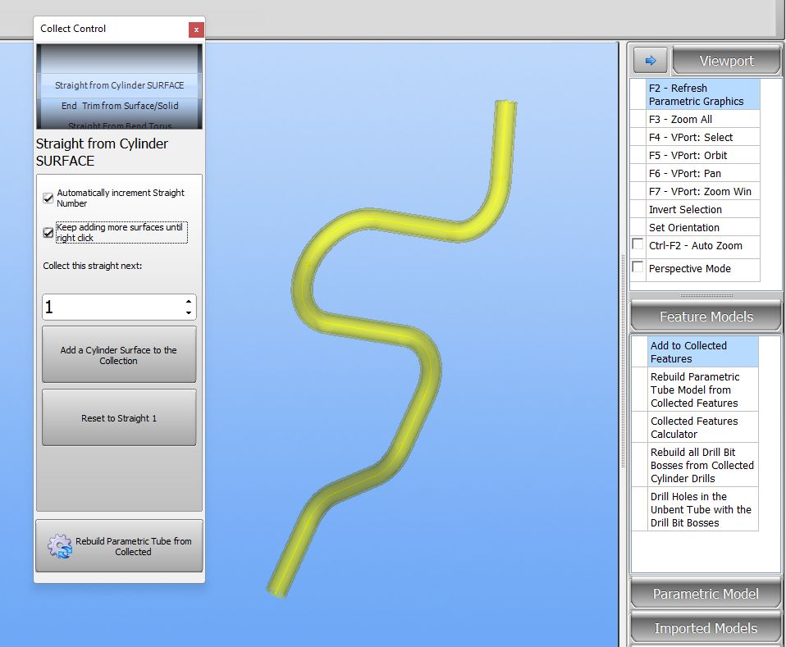Click the gear icon on Rebuild Parametric Tube
786x647 pixels.
(60, 547)
